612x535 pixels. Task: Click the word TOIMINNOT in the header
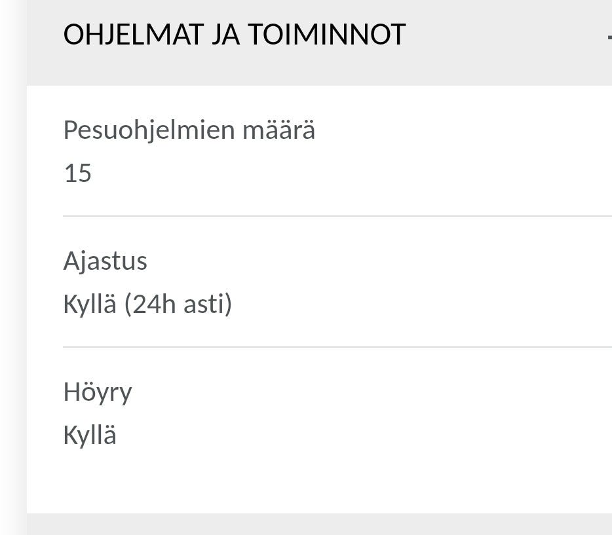327,35
